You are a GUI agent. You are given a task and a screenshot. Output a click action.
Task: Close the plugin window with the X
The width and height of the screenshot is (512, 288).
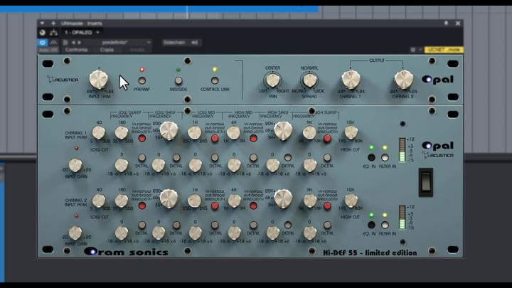pos(458,23)
